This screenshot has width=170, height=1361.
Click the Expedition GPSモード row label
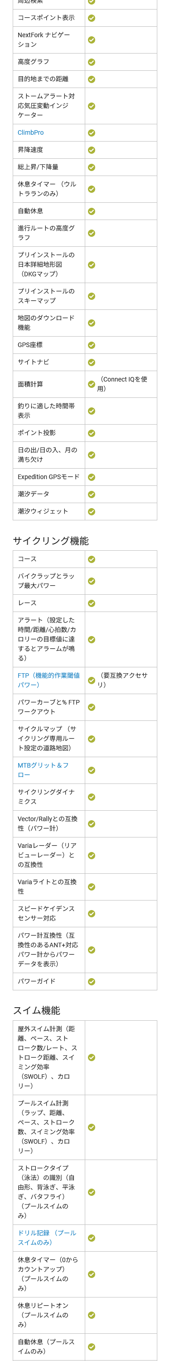[49, 476]
